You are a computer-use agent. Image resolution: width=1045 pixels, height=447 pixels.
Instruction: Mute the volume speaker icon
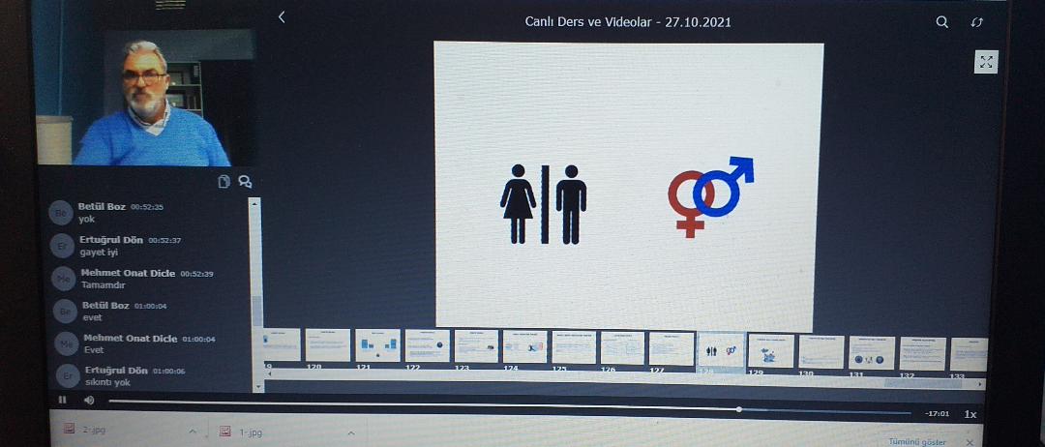89,400
